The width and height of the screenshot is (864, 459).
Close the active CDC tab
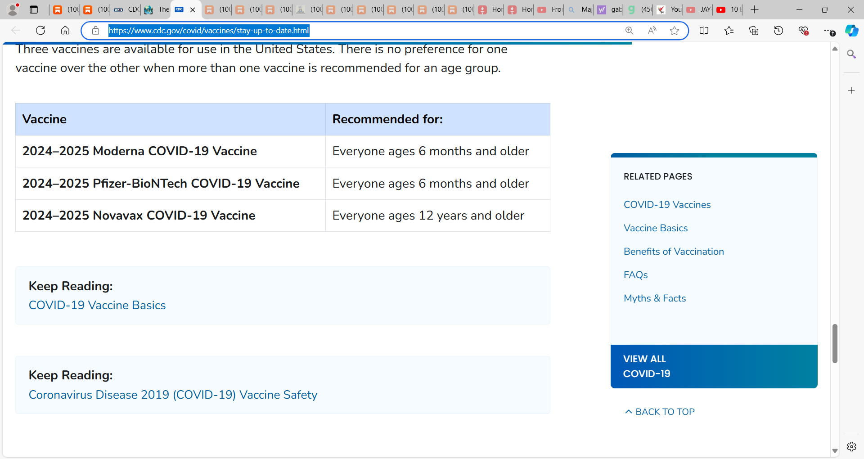point(193,10)
